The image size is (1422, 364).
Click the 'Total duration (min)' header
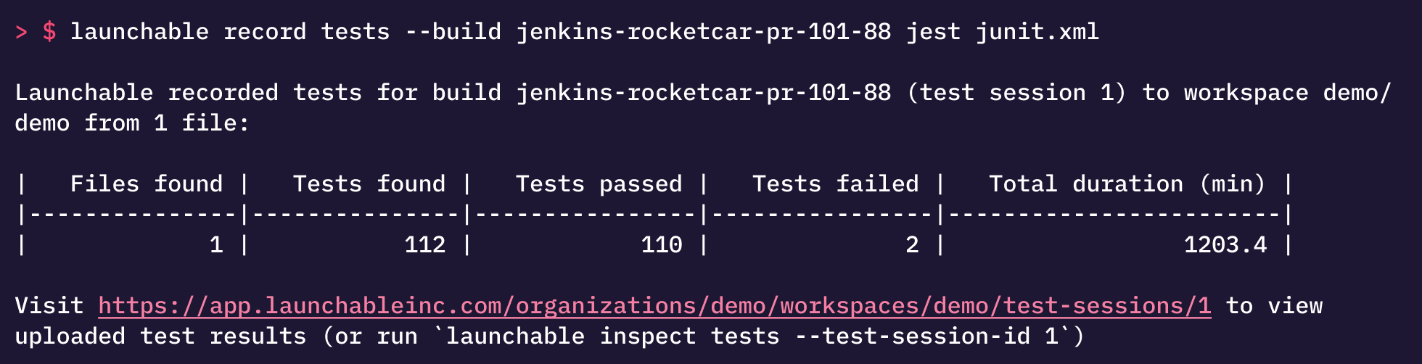coord(1127,184)
